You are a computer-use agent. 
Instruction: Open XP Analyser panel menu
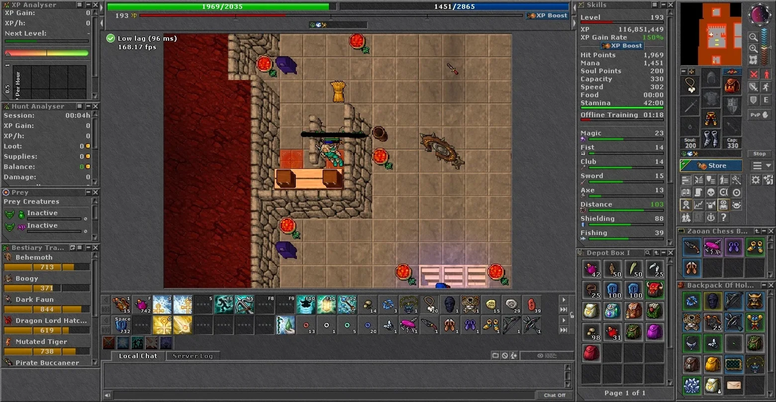tap(80, 4)
